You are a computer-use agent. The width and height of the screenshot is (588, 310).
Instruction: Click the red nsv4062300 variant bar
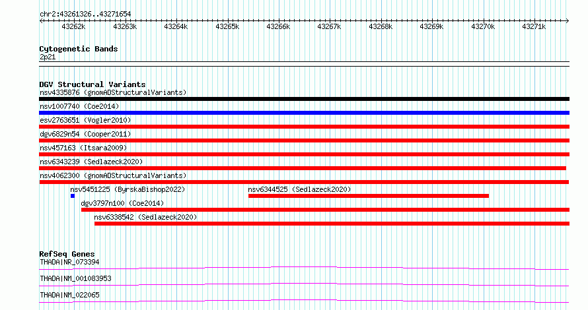[x=304, y=182]
